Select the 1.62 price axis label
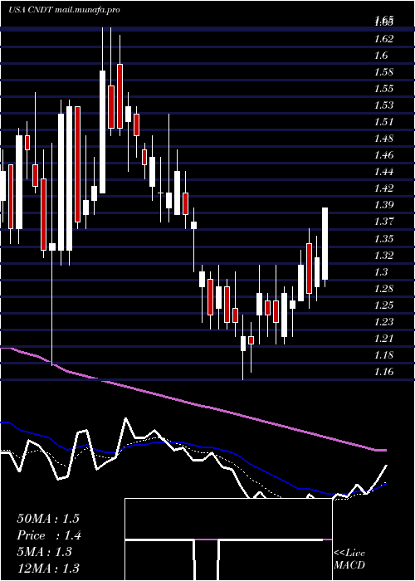 point(383,38)
